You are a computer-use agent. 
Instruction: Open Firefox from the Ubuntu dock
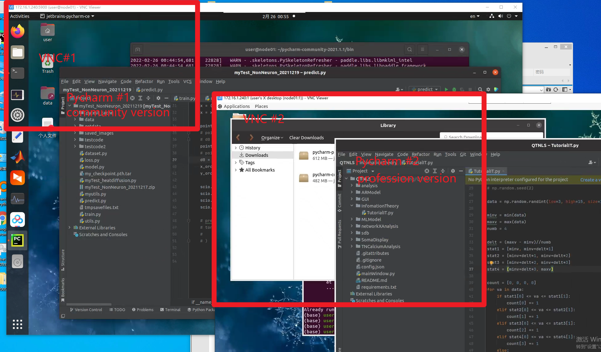tap(18, 31)
